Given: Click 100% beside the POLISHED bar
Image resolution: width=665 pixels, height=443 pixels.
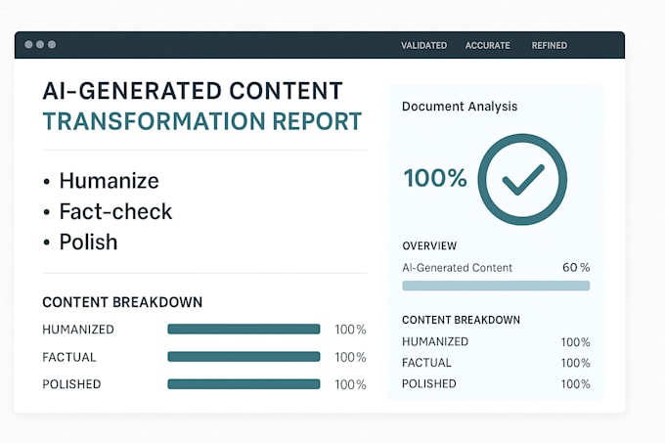Looking at the screenshot, I should tap(350, 384).
